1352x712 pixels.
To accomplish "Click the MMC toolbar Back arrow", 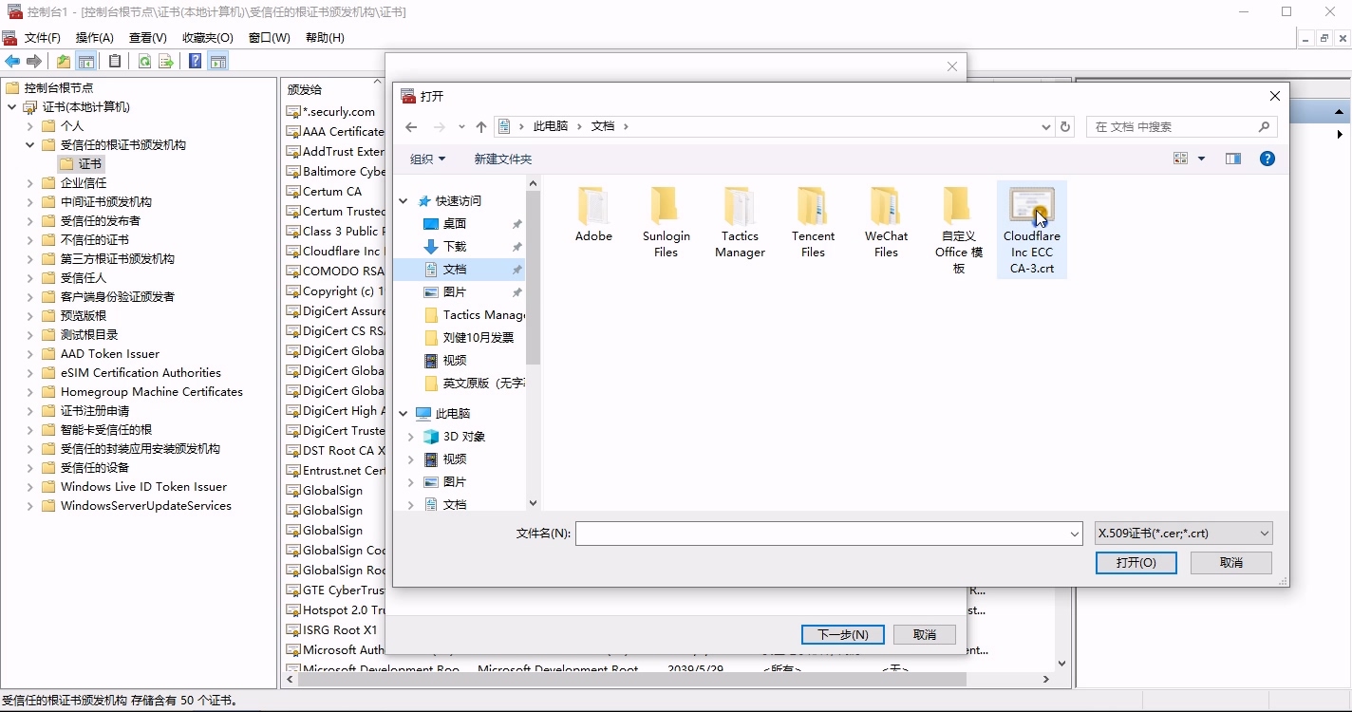I will click(12, 62).
